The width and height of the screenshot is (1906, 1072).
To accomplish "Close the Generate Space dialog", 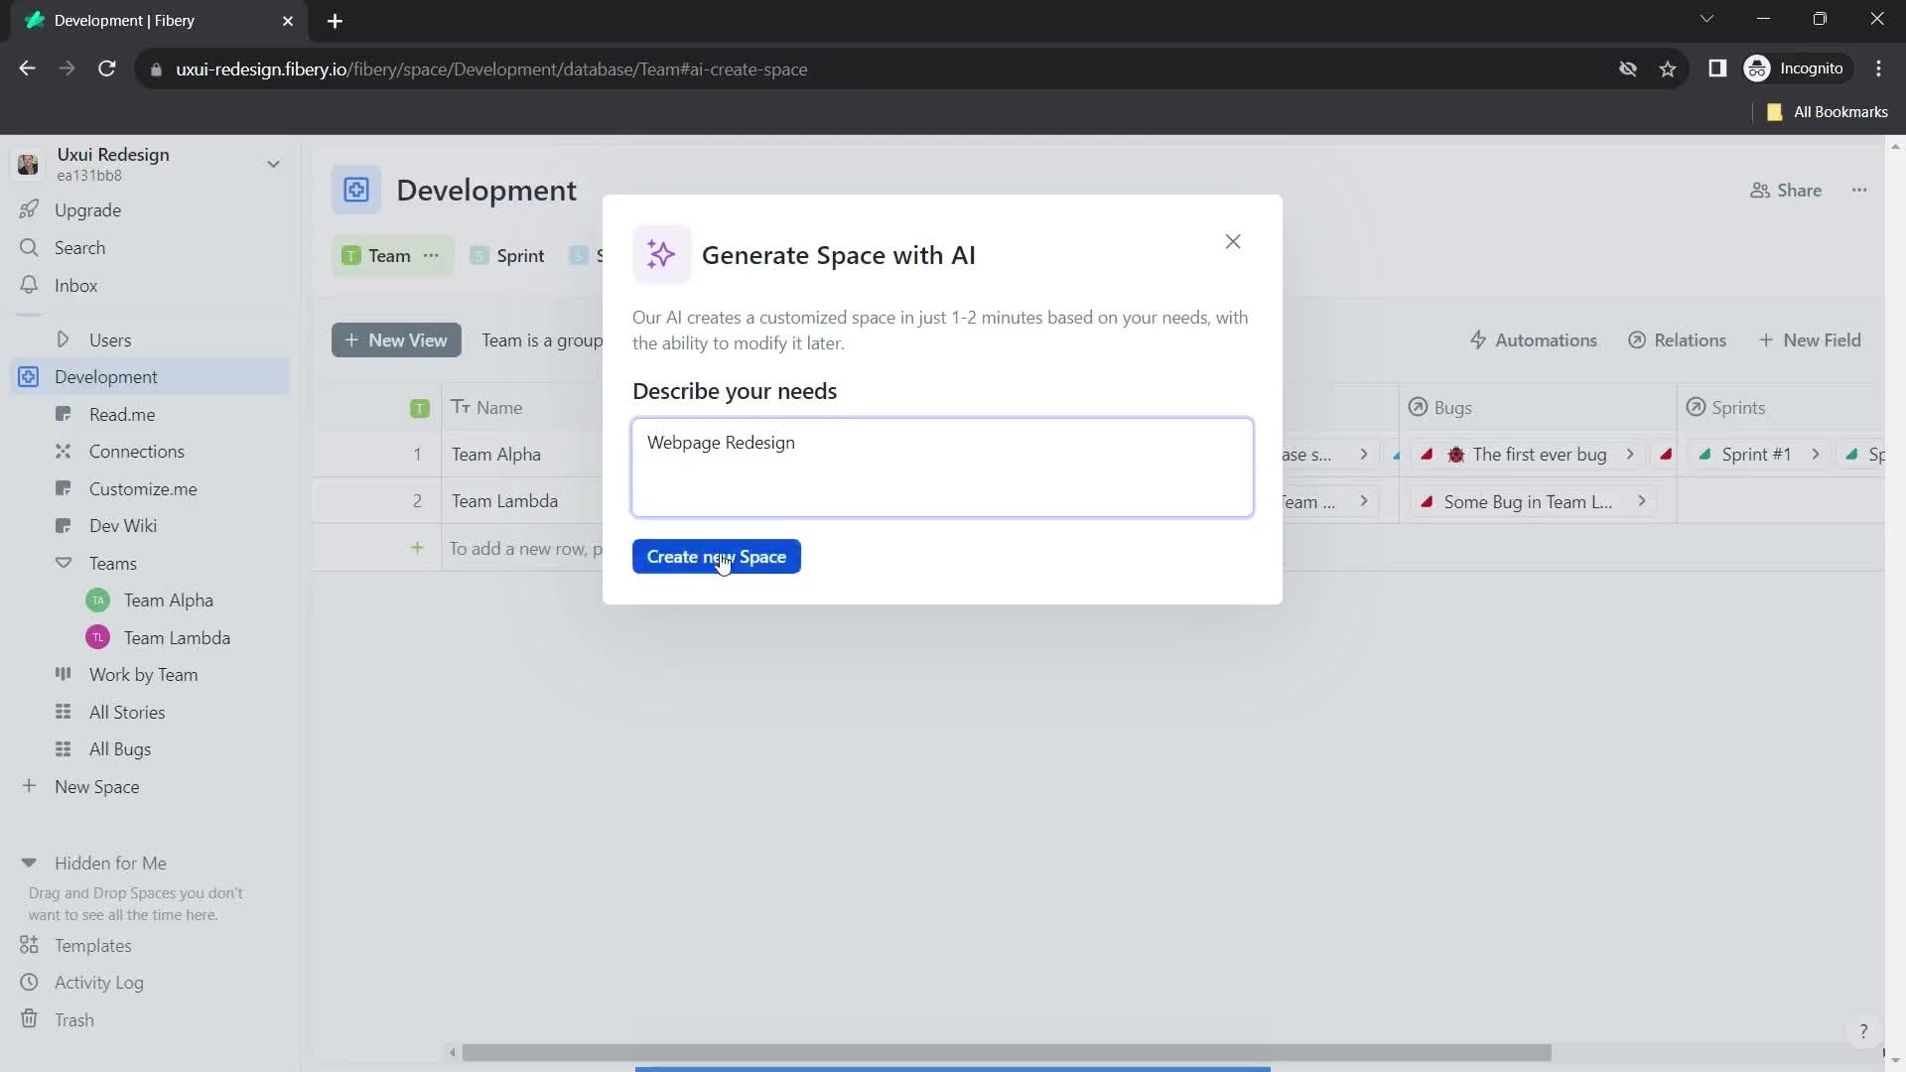I will coord(1232,241).
